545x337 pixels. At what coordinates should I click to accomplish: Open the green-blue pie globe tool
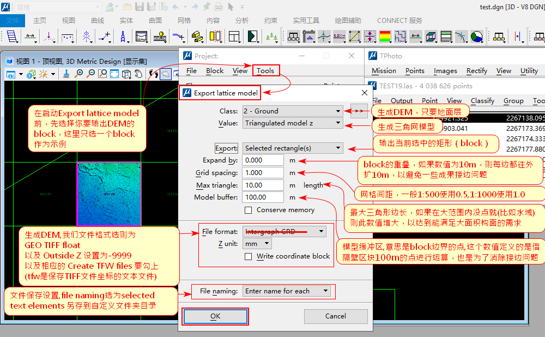[476, 36]
